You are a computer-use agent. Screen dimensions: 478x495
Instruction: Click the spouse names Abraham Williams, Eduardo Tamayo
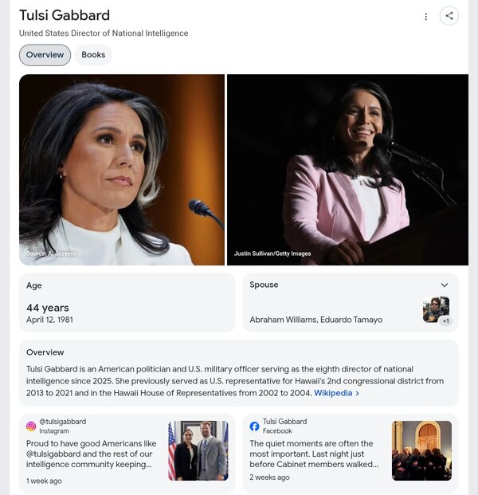pyautogui.click(x=315, y=320)
